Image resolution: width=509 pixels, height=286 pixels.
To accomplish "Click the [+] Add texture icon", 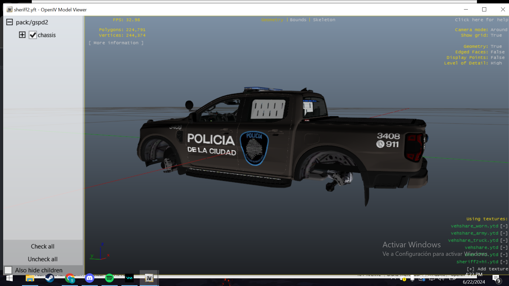I will pyautogui.click(x=471, y=269).
